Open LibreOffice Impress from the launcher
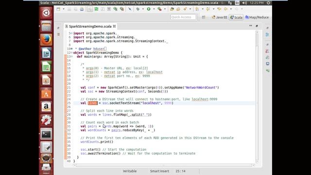311x175 pixels. 46,80
